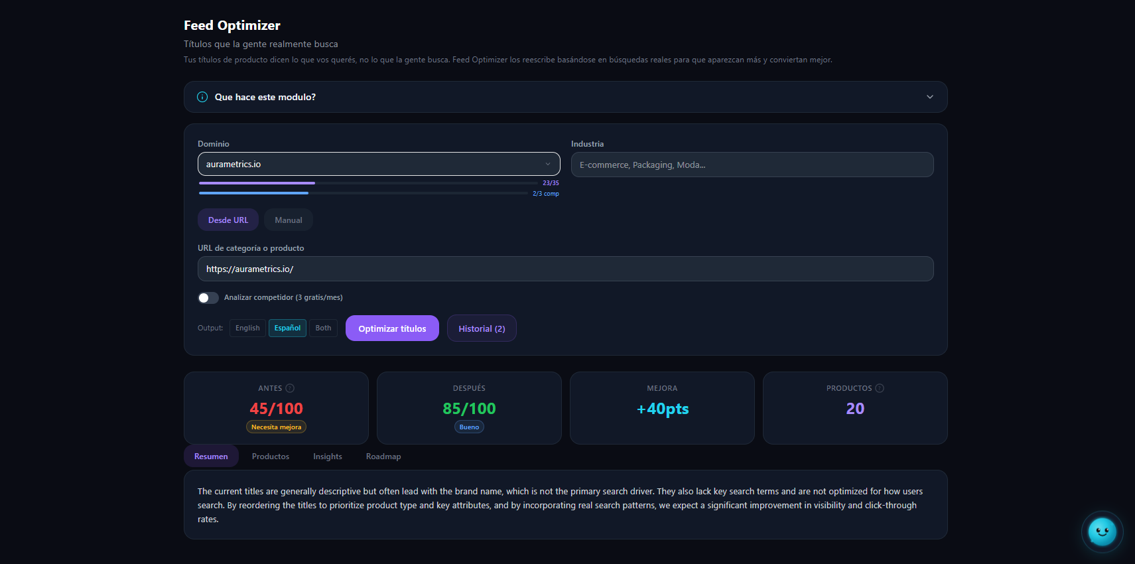Click the URL de categoría o producto field

point(565,269)
